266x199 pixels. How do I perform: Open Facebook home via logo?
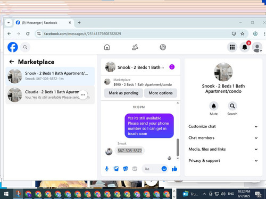point(13,47)
